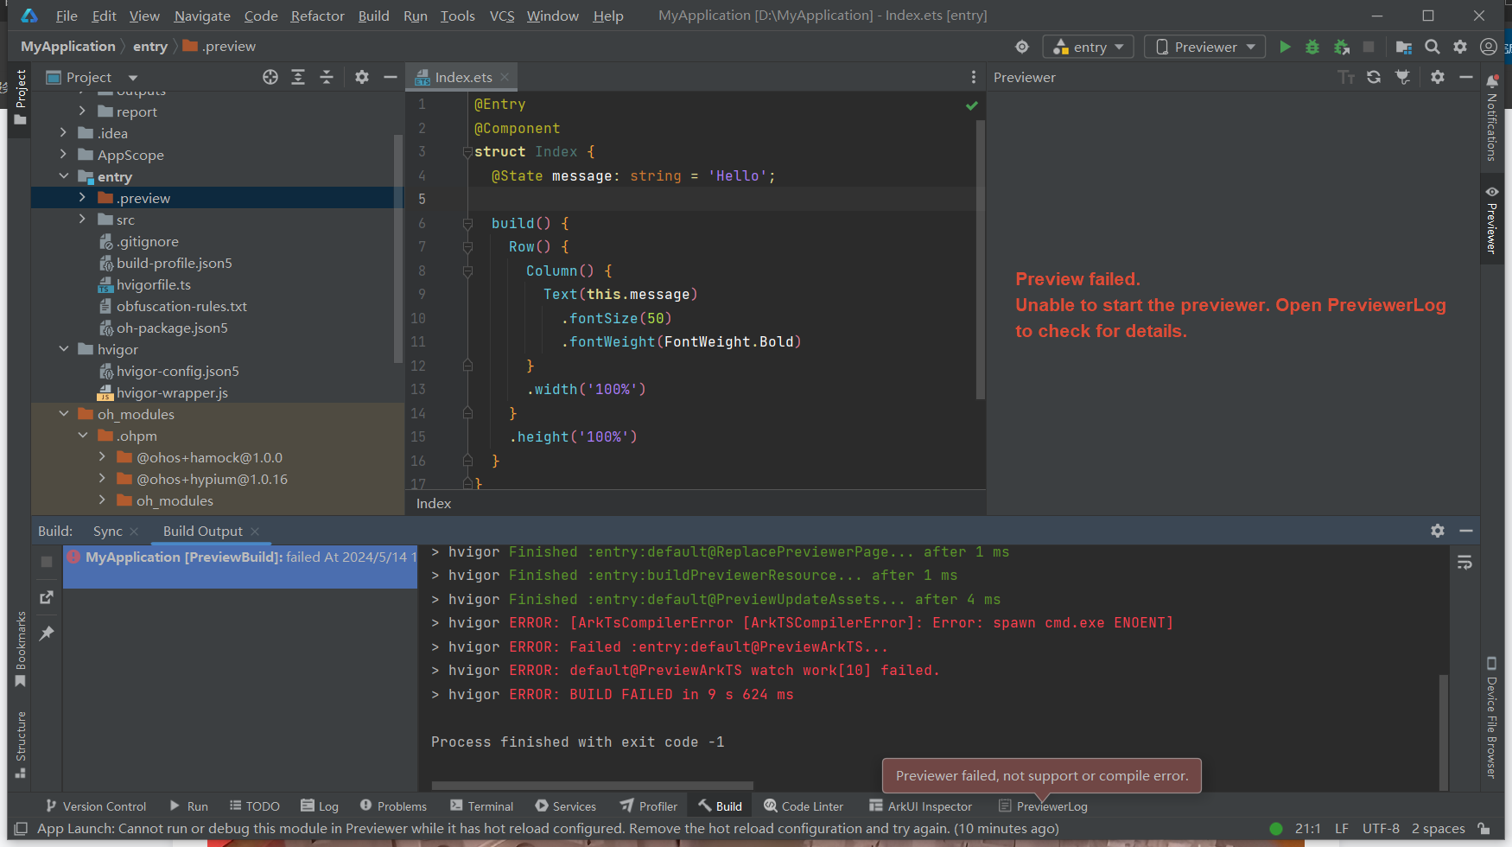Expand All icon in Project panel header
The width and height of the screenshot is (1512, 847).
[298, 77]
